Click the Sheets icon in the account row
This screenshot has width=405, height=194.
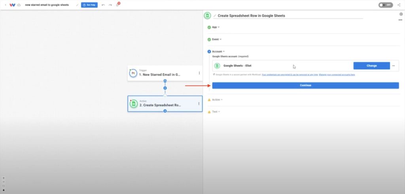217,66
